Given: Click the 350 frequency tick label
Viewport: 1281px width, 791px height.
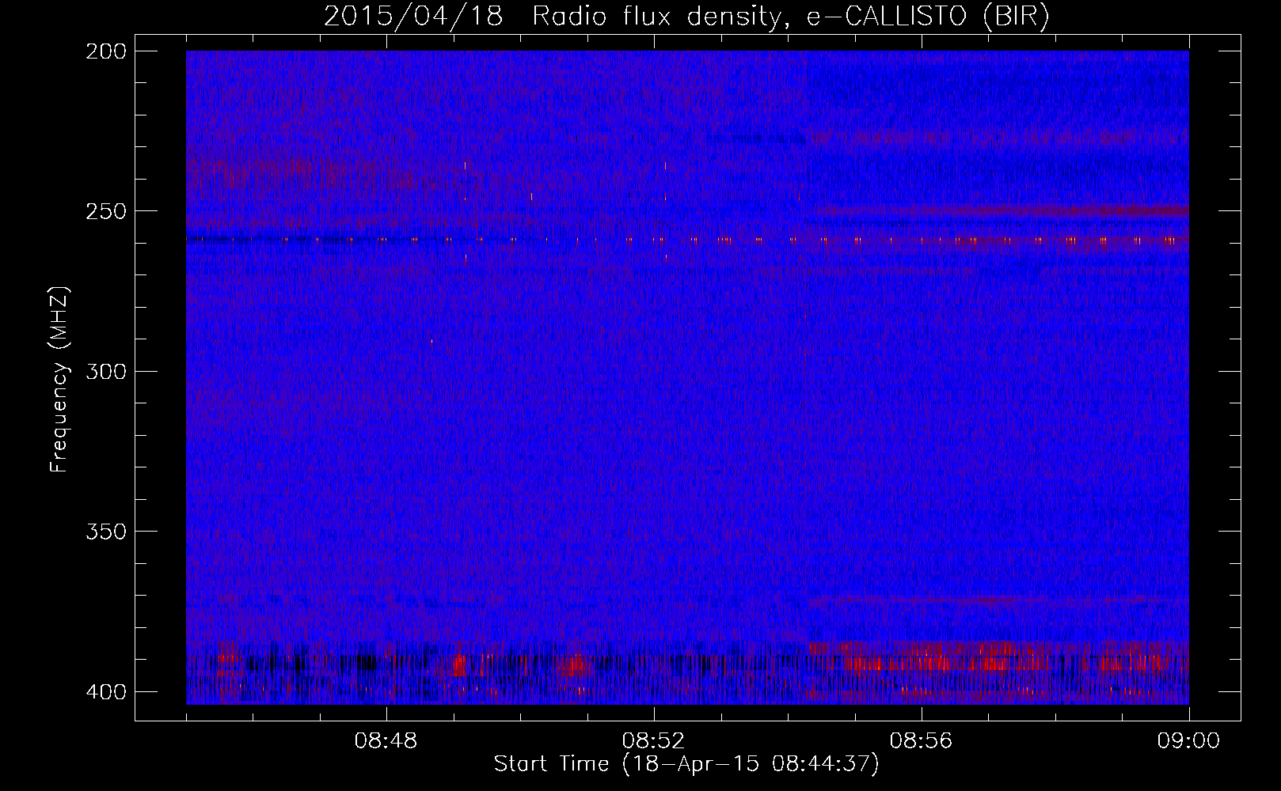Looking at the screenshot, I should (105, 532).
